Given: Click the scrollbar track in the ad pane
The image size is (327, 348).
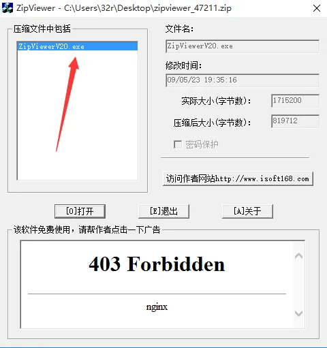Looking at the screenshot, I should click(298, 285).
